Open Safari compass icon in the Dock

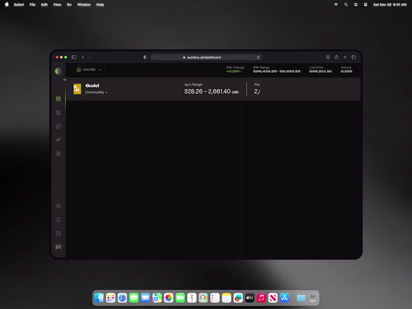pyautogui.click(x=122, y=298)
